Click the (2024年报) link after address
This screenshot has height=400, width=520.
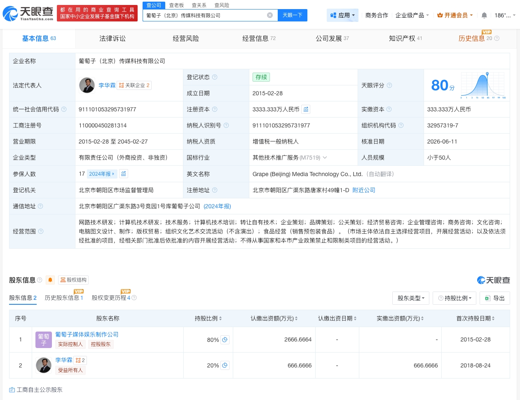click(x=217, y=206)
